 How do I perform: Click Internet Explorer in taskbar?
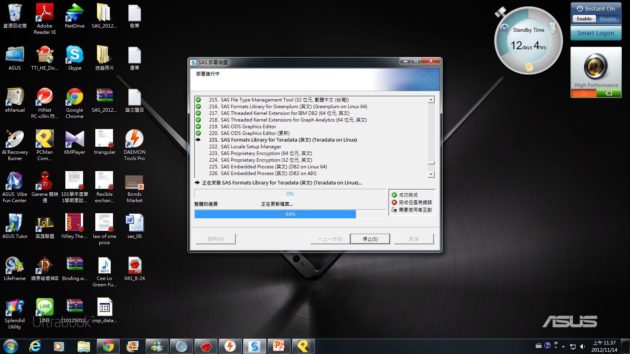(x=35, y=346)
